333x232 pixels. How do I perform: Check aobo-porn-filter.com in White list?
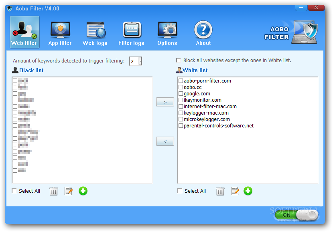click(181, 81)
